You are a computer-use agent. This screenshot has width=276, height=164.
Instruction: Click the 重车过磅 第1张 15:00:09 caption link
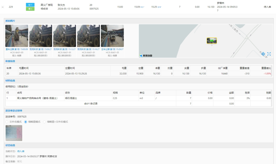tap(17, 49)
